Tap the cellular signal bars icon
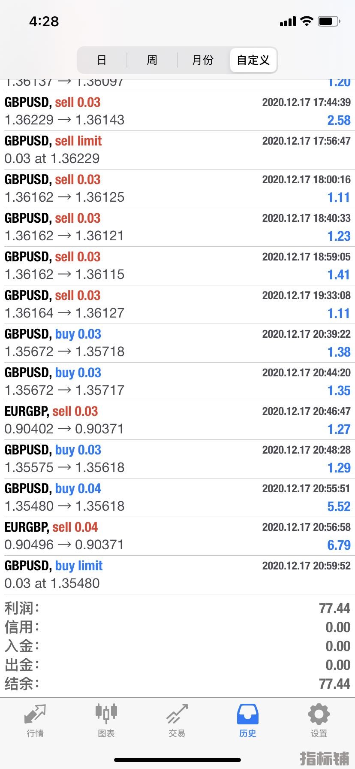Image resolution: width=355 pixels, height=769 pixels. (x=288, y=21)
